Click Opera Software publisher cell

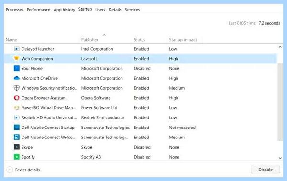(x=96, y=98)
